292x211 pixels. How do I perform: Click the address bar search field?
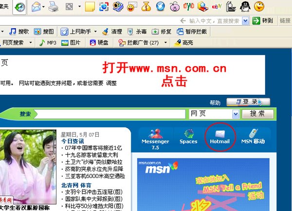point(121,20)
